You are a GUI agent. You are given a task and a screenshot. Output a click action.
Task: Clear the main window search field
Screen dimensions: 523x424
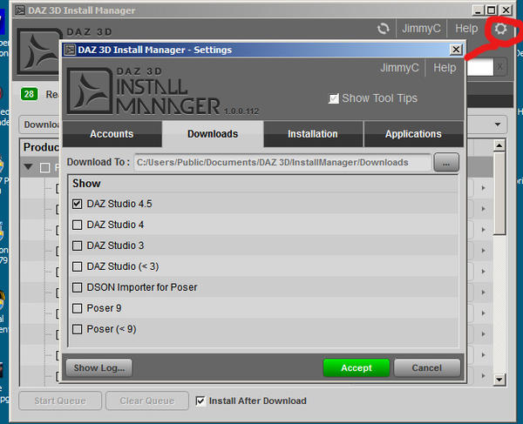click(499, 67)
